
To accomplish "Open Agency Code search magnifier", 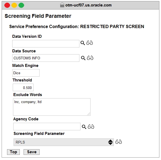I will (x=84, y=127).
